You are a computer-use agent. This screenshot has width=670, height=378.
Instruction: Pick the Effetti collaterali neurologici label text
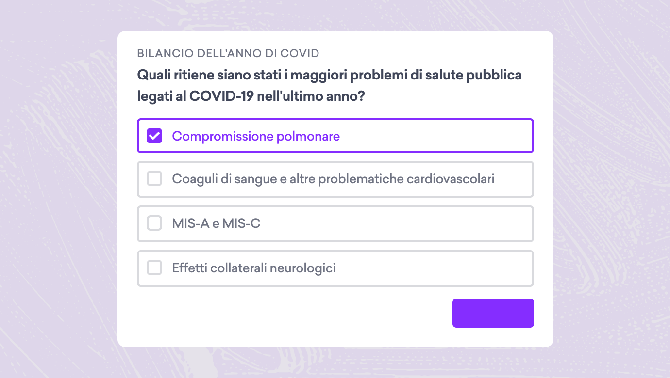(254, 268)
